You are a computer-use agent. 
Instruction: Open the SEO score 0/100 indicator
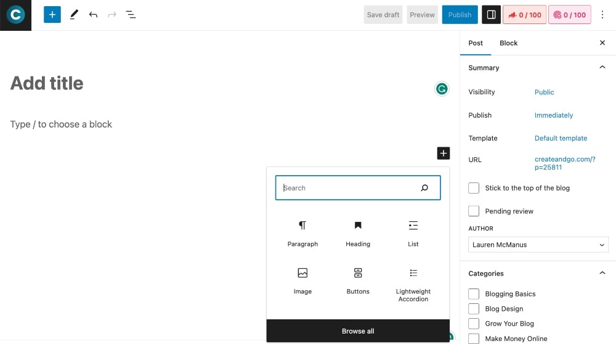pyautogui.click(x=524, y=15)
